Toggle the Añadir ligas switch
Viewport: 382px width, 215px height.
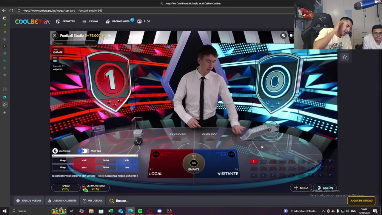83,151
